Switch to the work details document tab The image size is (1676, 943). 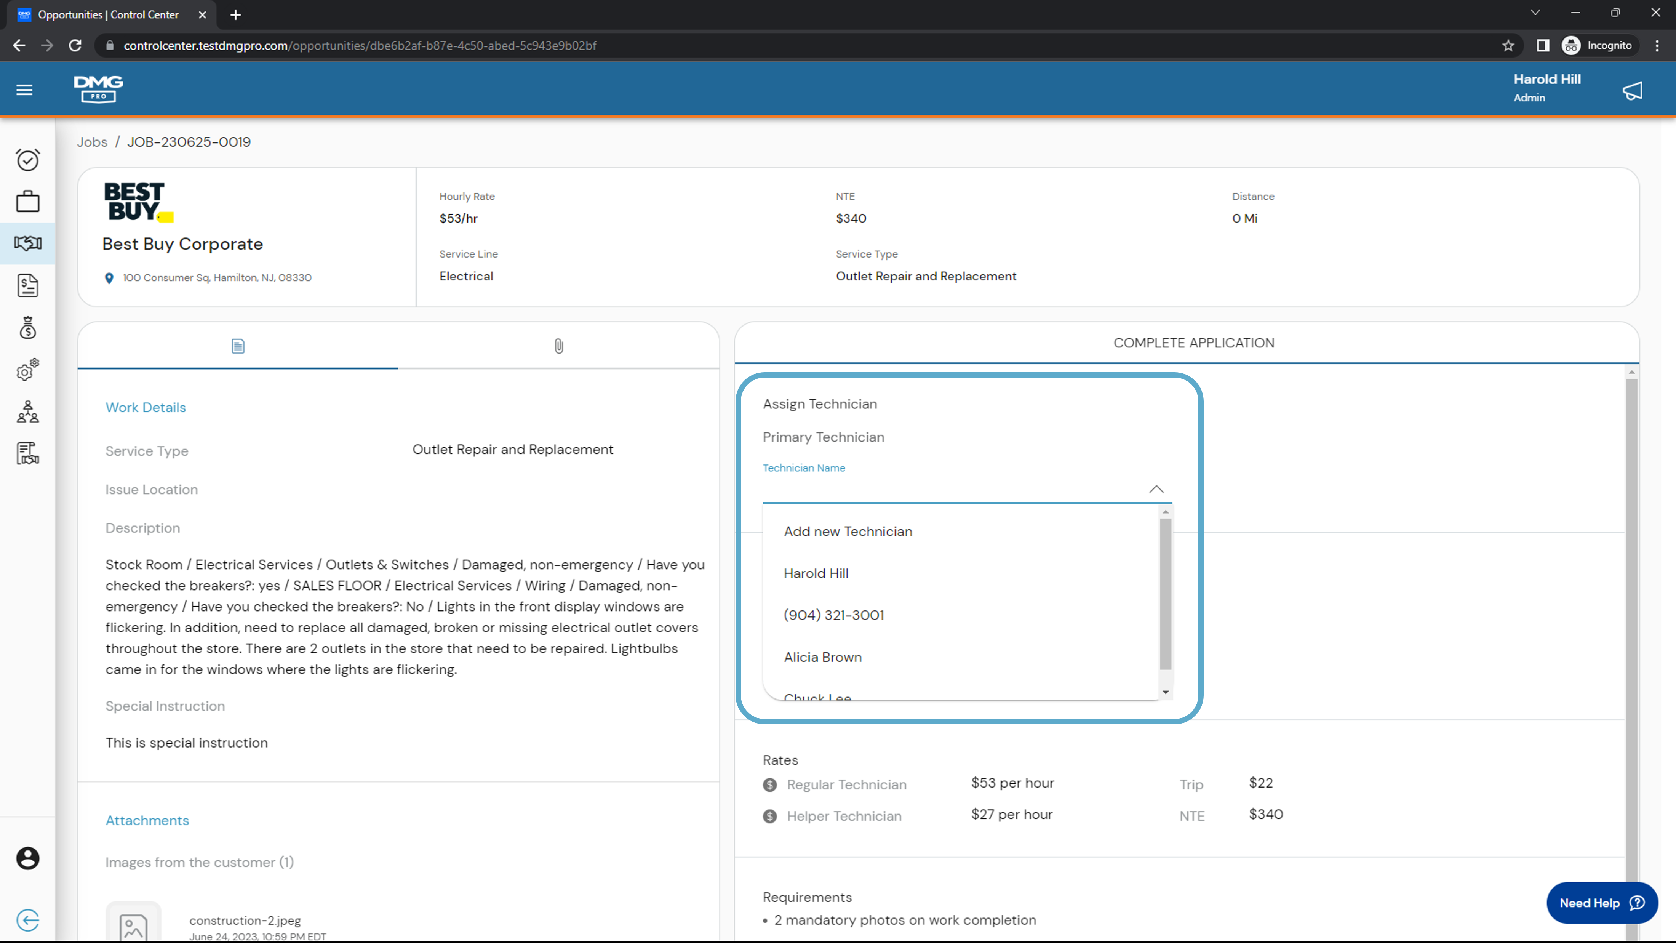point(237,346)
